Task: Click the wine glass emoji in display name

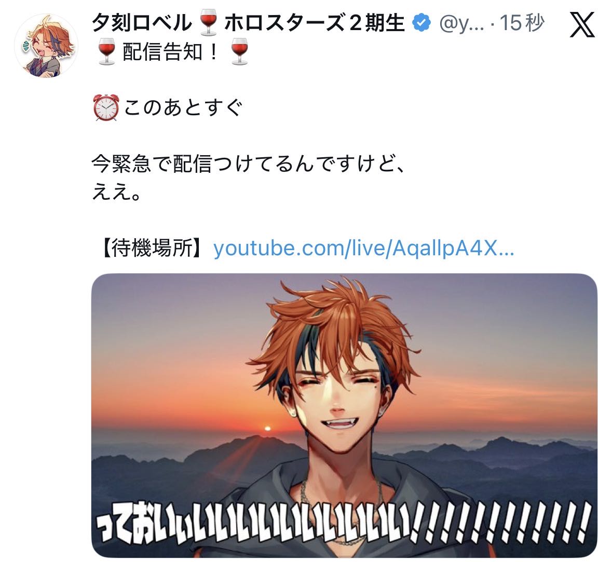Action: [208, 23]
